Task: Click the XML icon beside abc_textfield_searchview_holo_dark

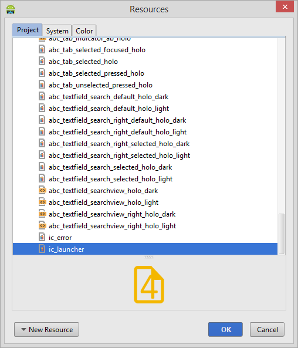Action: pos(42,190)
